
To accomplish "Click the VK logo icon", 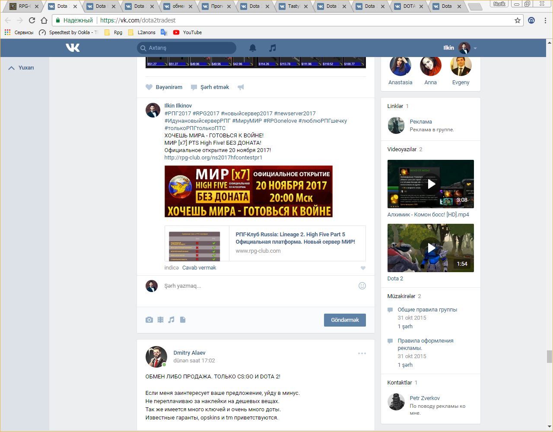I will (73, 48).
